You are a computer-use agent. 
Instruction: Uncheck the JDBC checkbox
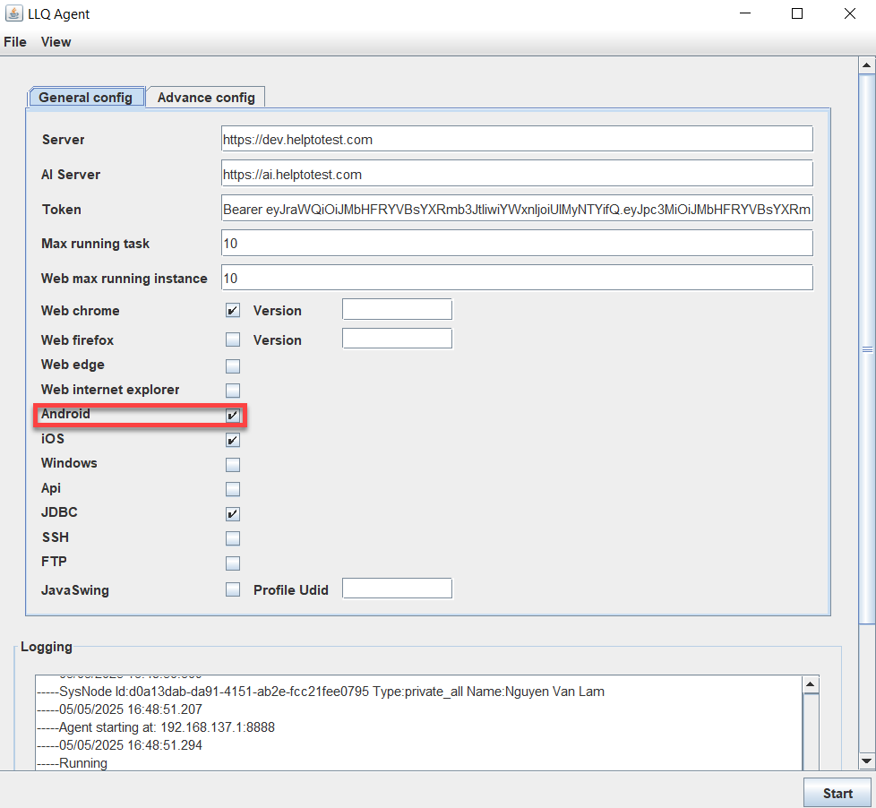click(233, 513)
